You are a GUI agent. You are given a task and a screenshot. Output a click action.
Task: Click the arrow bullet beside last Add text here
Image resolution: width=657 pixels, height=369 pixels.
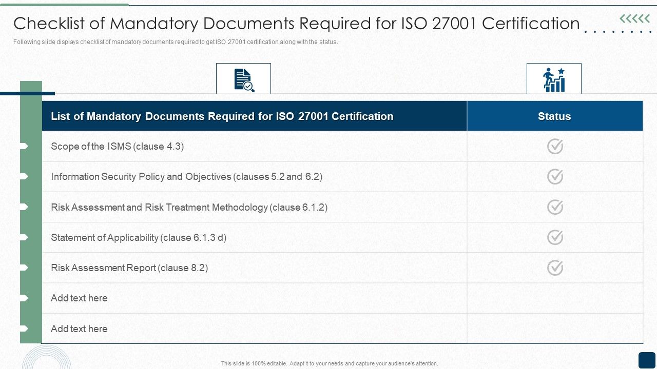click(24, 329)
